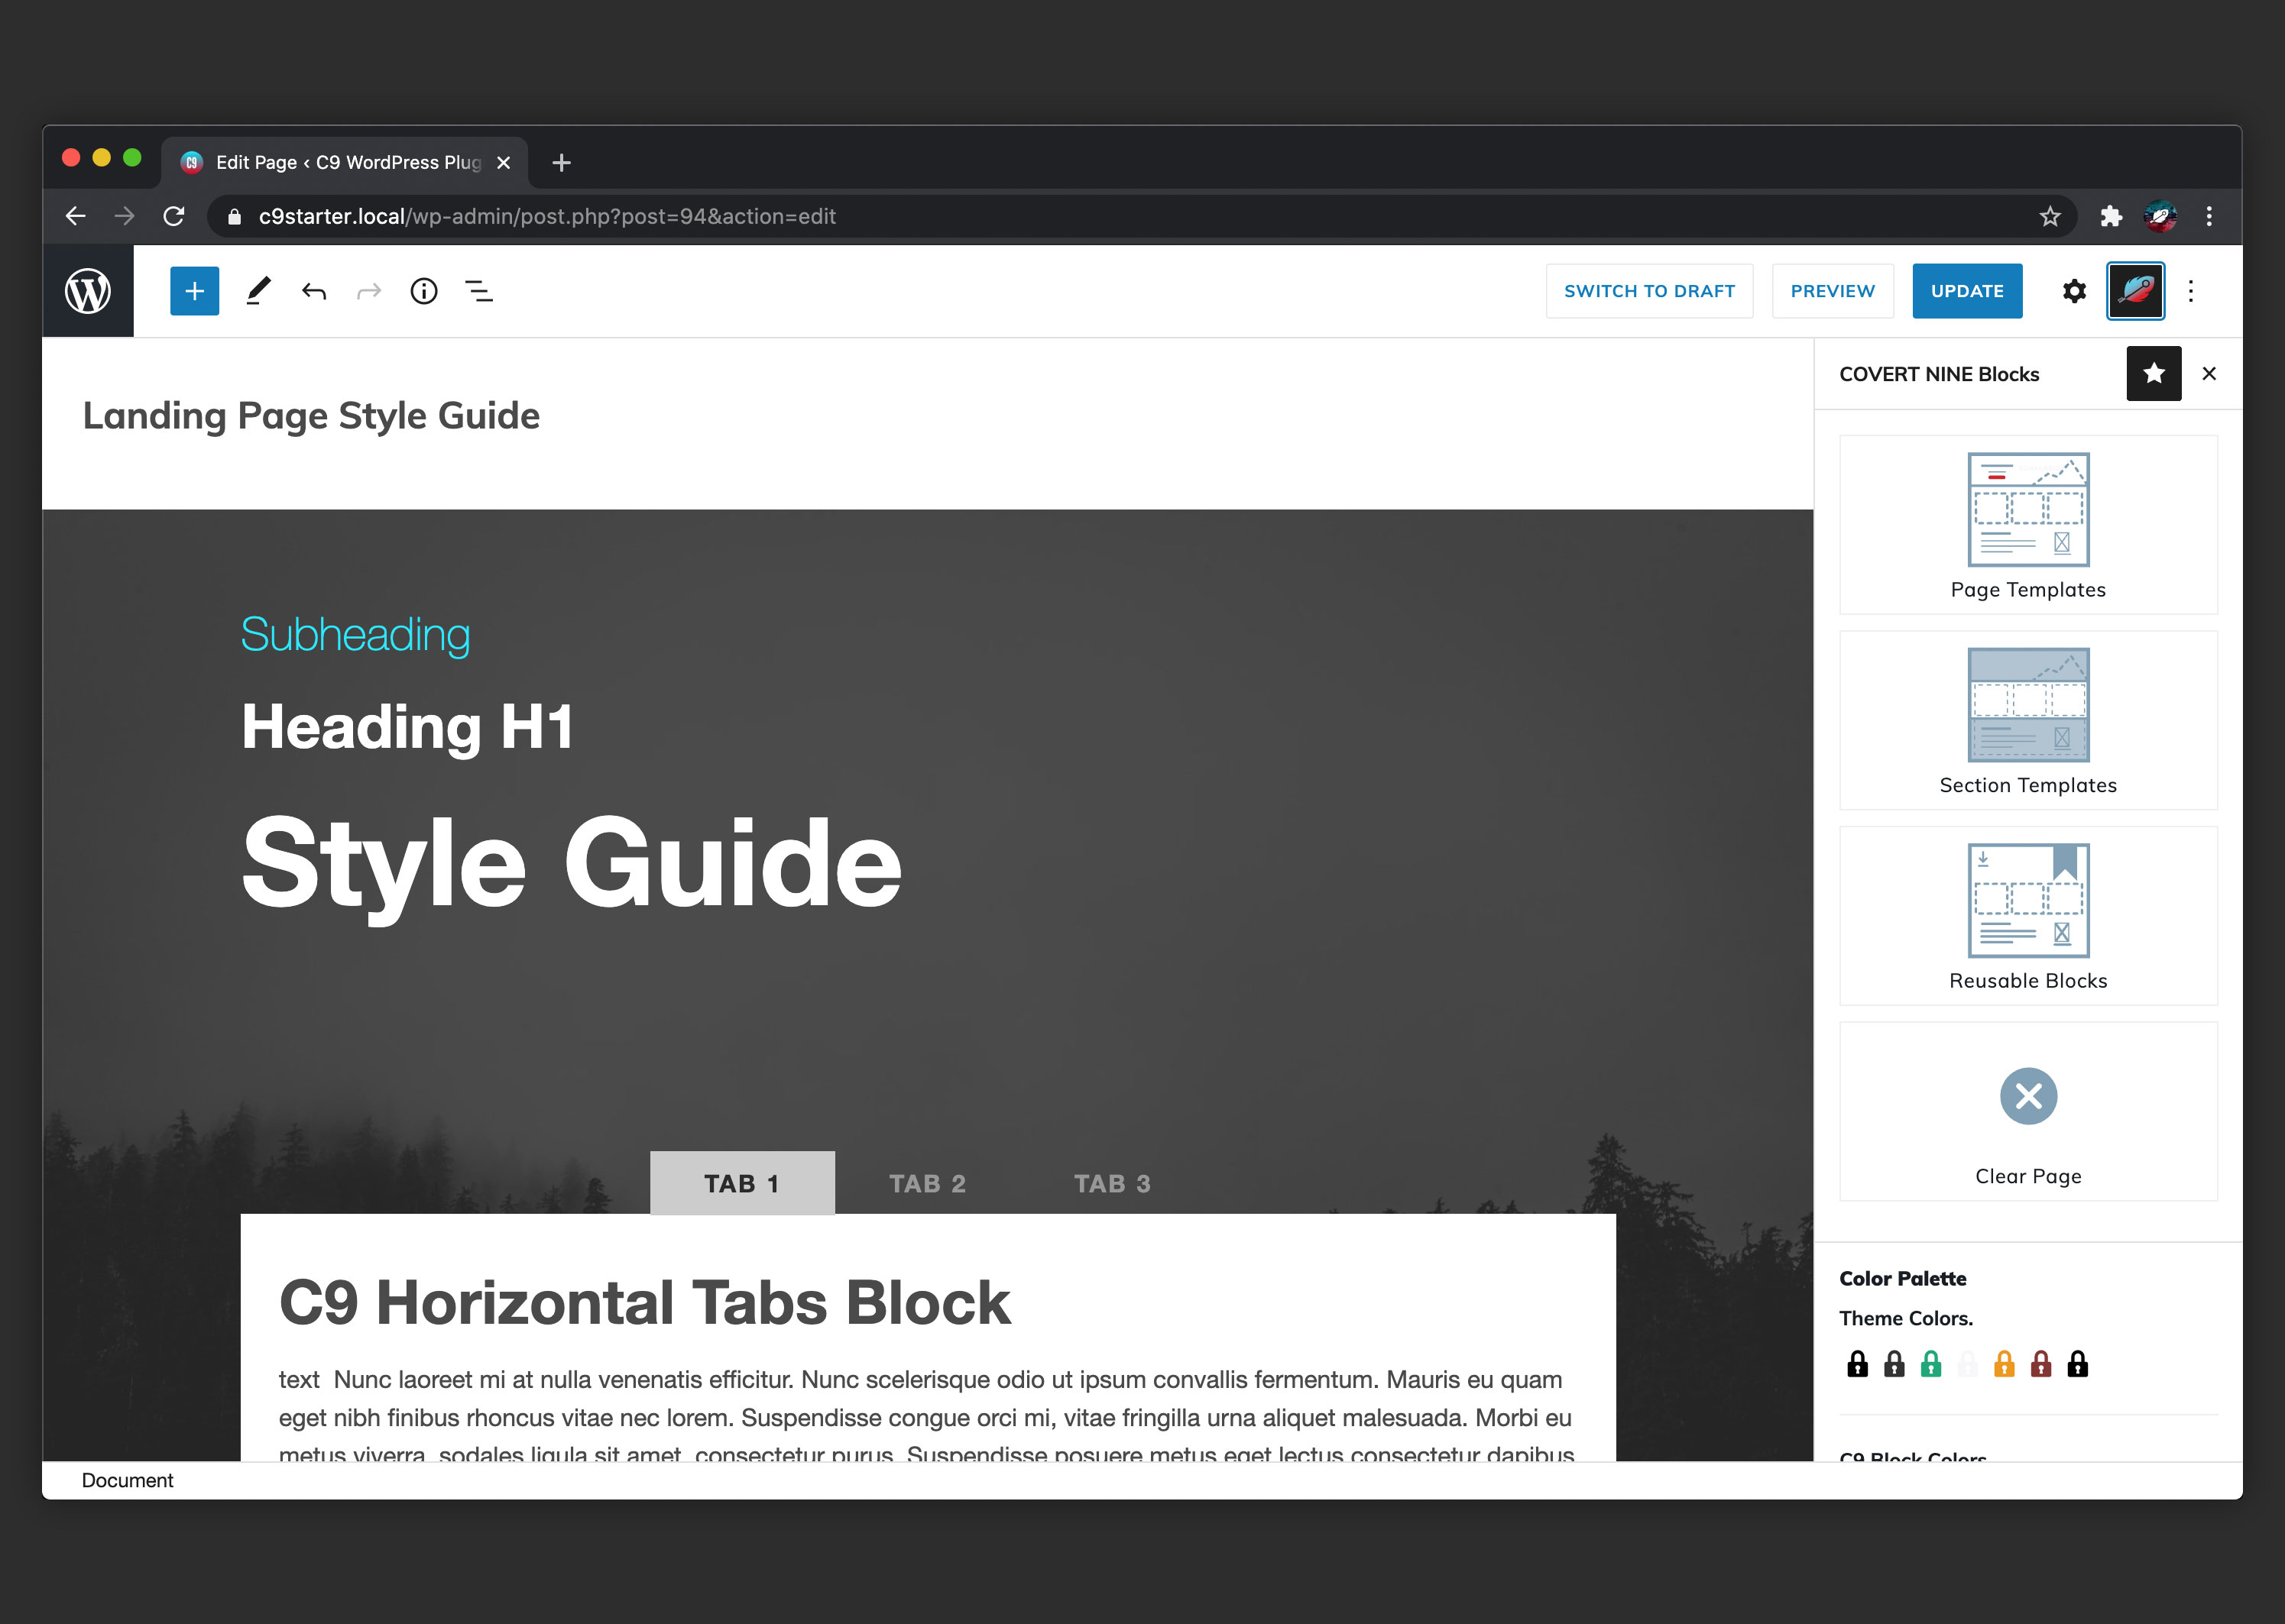This screenshot has width=2285, height=1624.
Task: Click the Clear Page X icon
Action: pos(2028,1097)
